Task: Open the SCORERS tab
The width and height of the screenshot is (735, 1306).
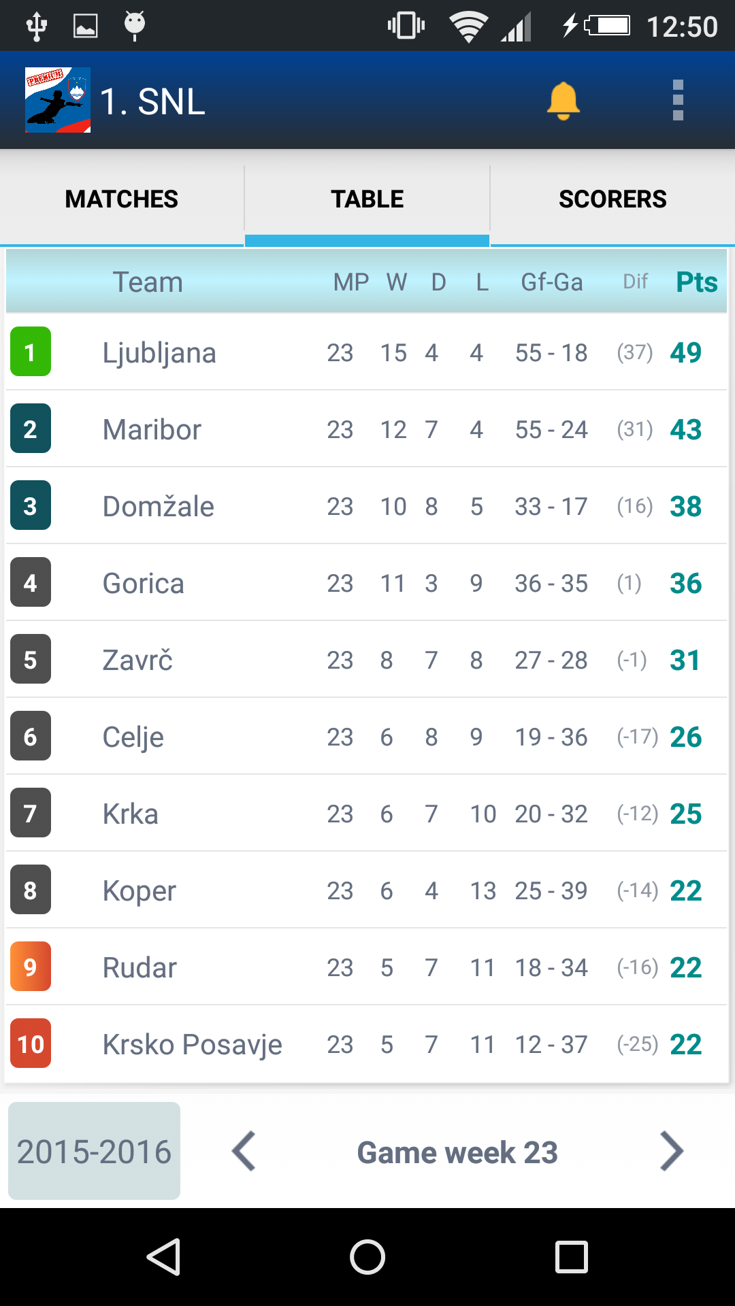Action: [612, 199]
